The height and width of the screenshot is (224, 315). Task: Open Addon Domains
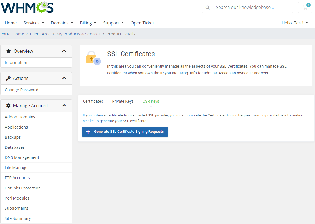[36, 117]
